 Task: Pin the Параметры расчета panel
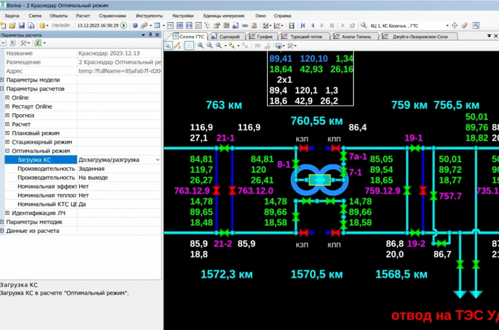[151, 35]
